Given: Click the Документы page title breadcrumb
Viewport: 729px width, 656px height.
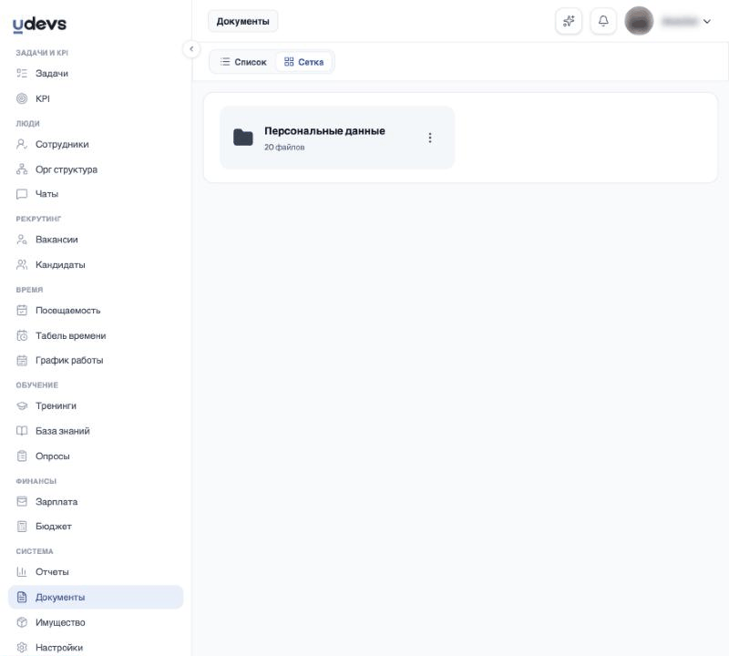Looking at the screenshot, I should click(x=242, y=21).
